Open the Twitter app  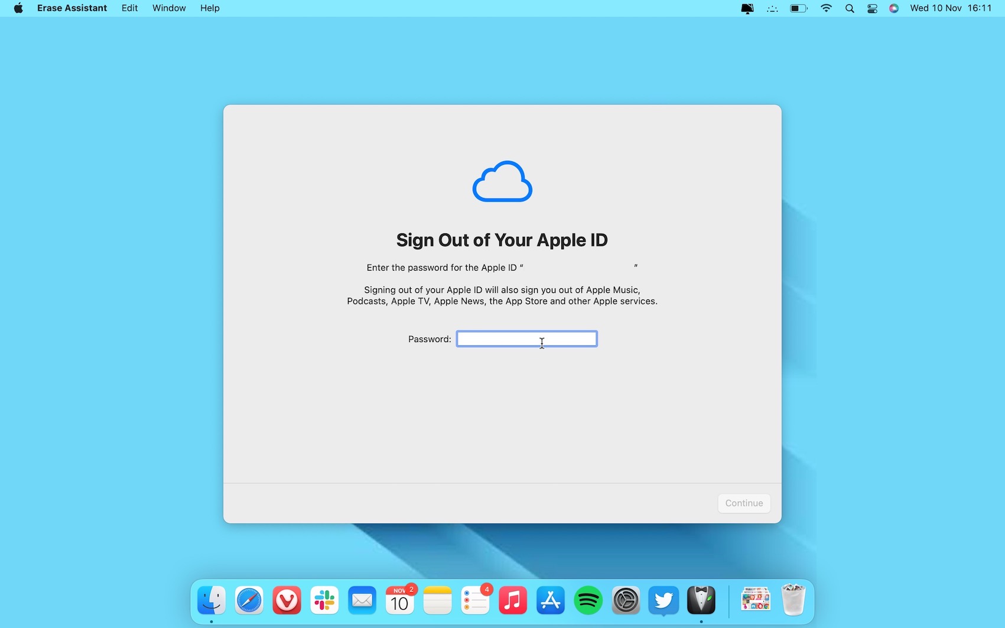coord(663,600)
